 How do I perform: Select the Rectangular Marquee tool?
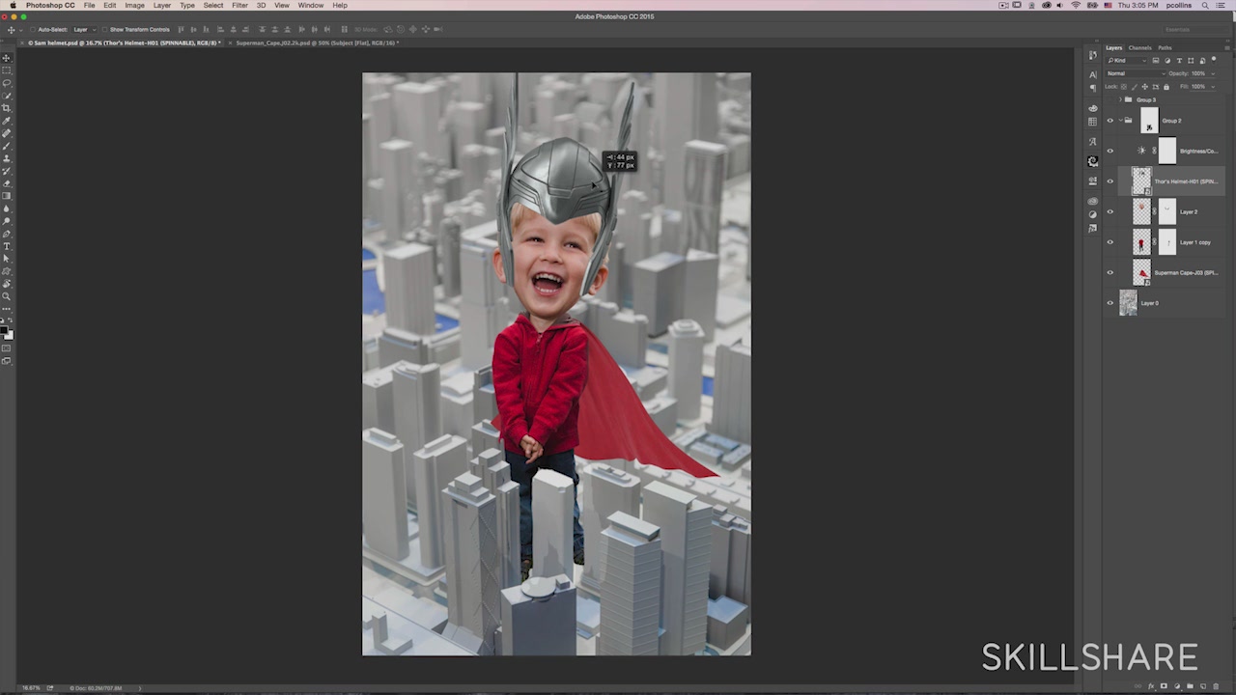pyautogui.click(x=7, y=70)
